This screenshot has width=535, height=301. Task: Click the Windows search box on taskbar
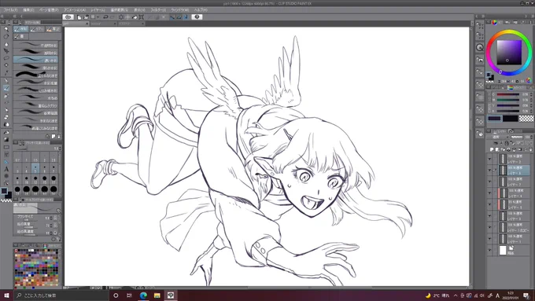tap(62, 295)
